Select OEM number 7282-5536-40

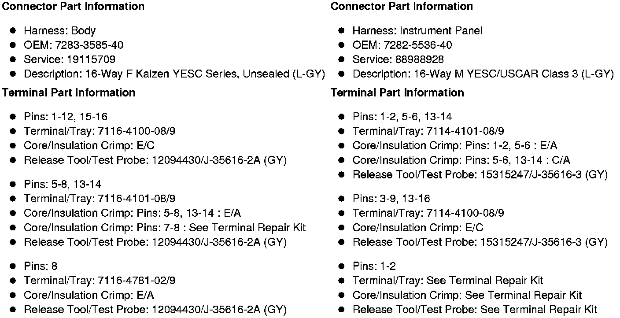417,45
